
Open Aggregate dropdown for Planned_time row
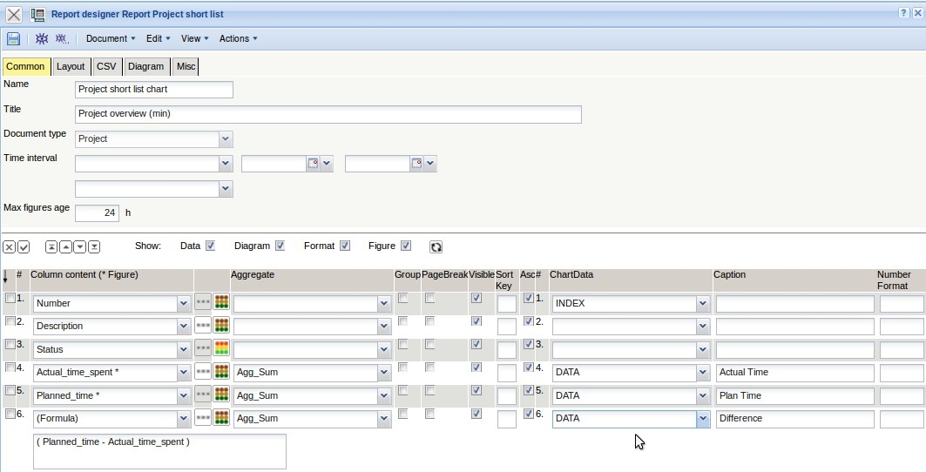pyautogui.click(x=383, y=395)
